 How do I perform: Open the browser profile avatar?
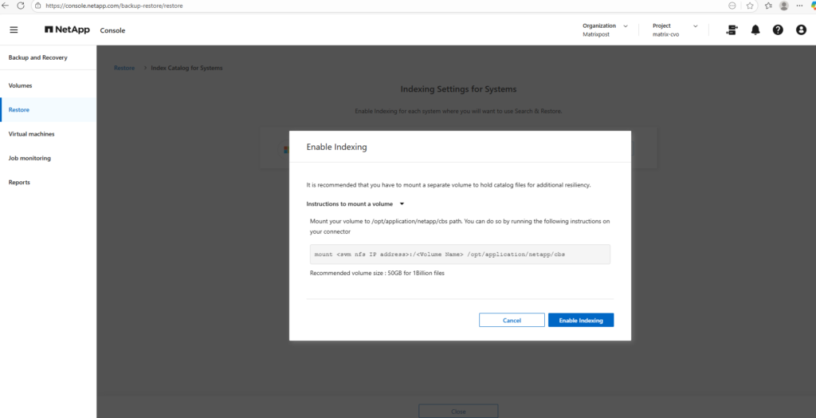[x=784, y=6]
